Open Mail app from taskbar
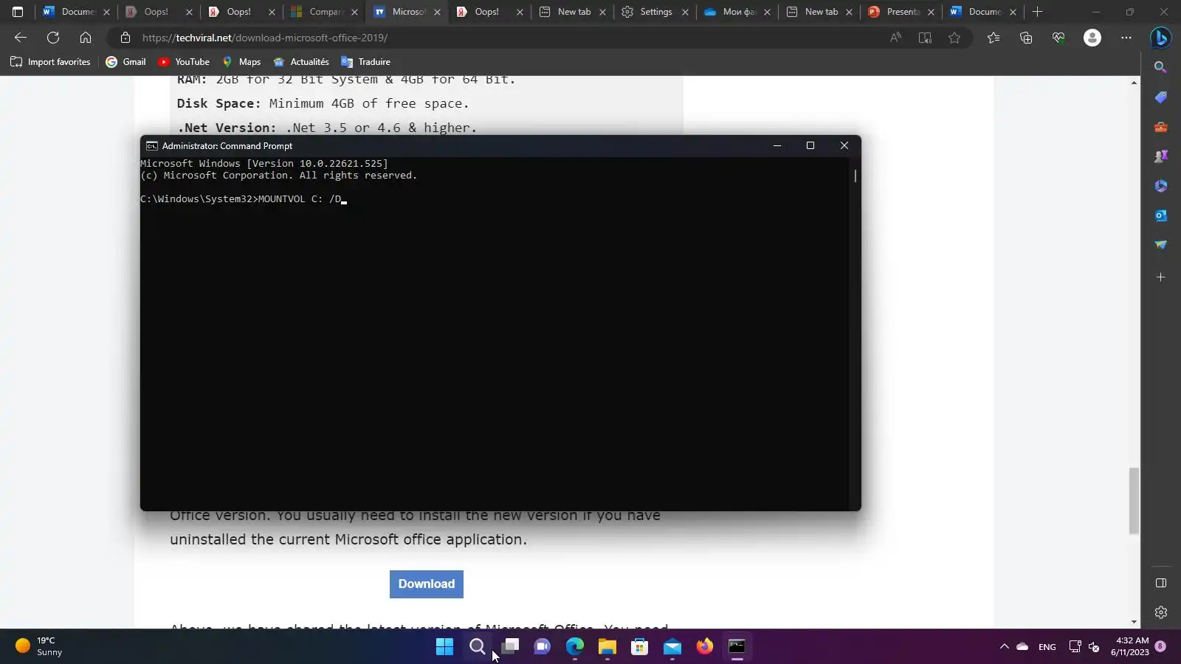1181x664 pixels. [672, 647]
